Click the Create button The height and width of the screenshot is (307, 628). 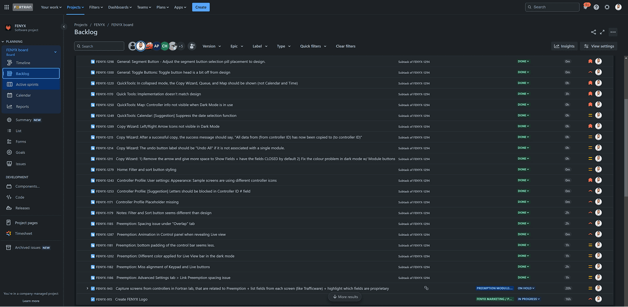pyautogui.click(x=201, y=7)
